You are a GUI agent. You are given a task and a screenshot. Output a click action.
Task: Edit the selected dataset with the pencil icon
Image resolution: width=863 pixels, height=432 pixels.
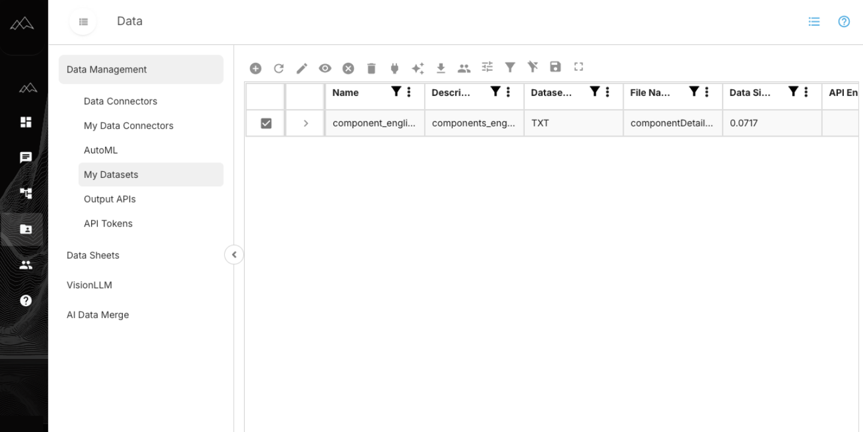click(302, 68)
